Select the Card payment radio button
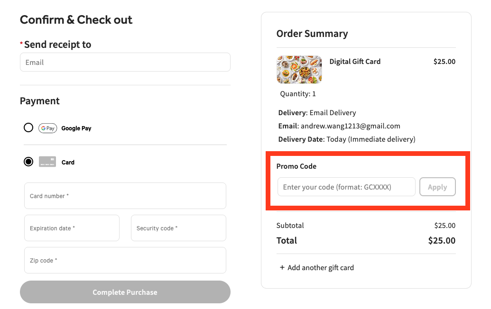Viewport: 491px width, 309px height. (x=28, y=162)
